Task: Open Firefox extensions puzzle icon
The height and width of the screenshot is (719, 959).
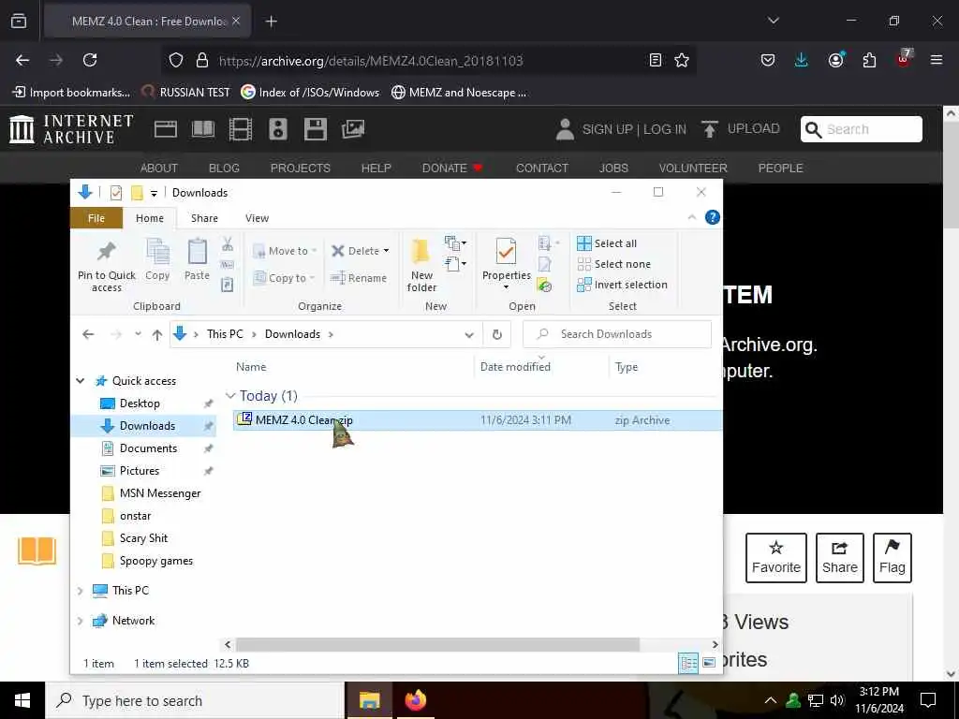Action: pyautogui.click(x=869, y=60)
